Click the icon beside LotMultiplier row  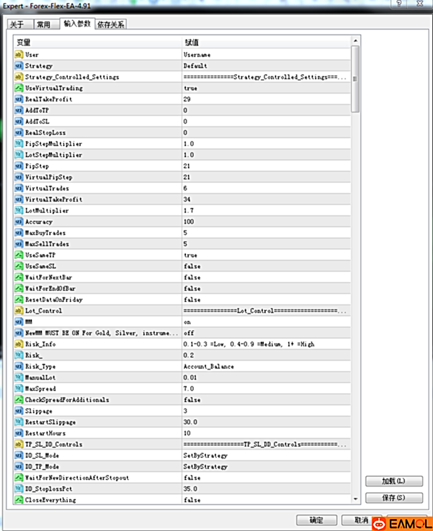[18, 210]
